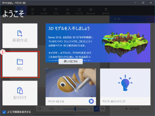Click the zoom in plus icon
The height and width of the screenshot is (116, 155).
[91, 109]
